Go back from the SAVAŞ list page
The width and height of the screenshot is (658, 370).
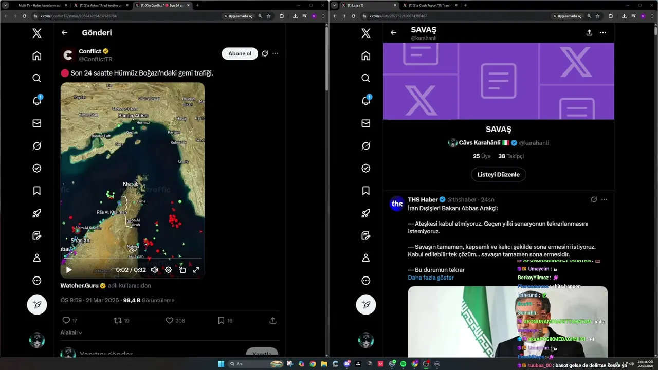point(393,32)
